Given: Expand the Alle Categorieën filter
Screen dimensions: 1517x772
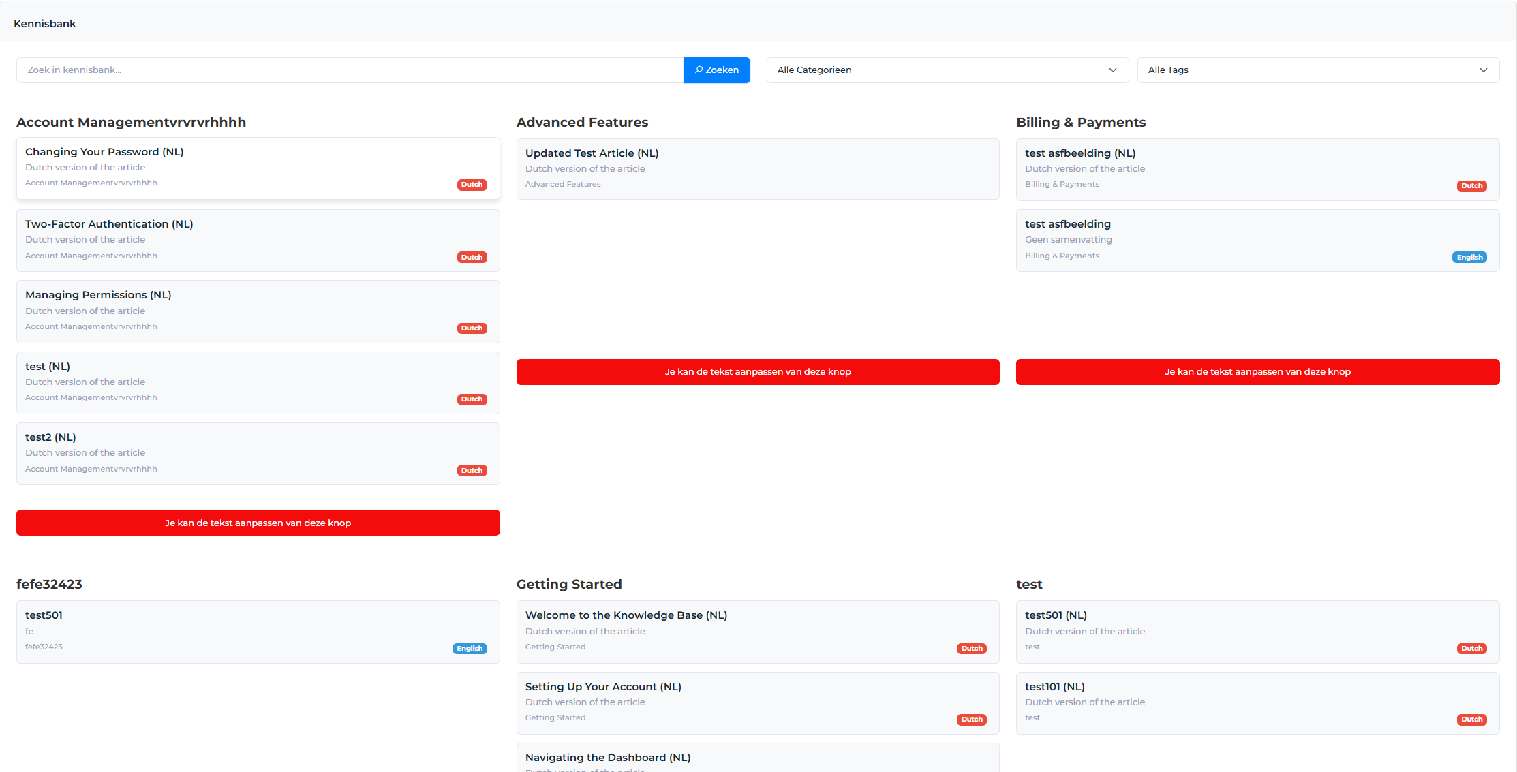Looking at the screenshot, I should point(947,70).
